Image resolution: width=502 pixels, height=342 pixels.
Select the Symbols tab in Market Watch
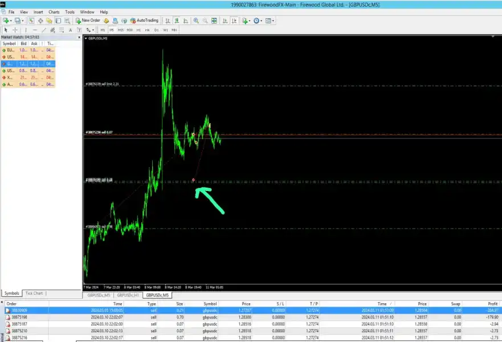coord(11,293)
